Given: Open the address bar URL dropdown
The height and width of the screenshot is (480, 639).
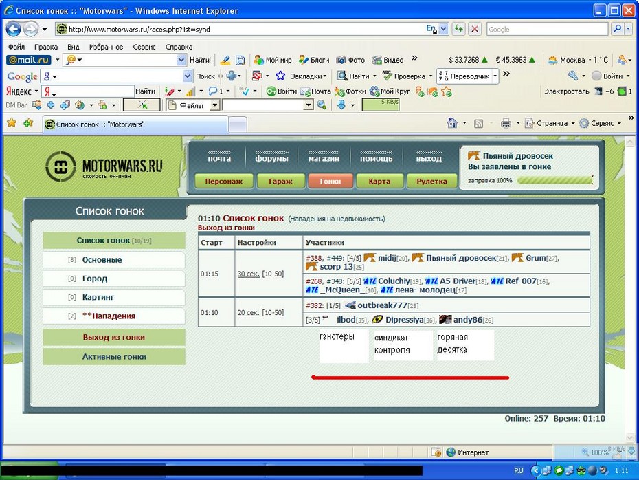Looking at the screenshot, I should (443, 29).
